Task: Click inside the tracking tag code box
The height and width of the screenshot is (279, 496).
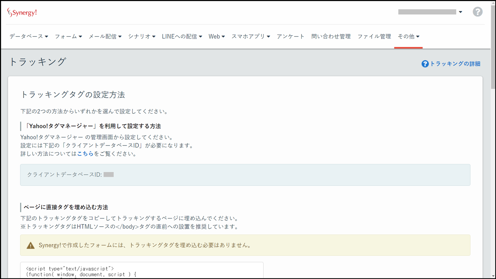Action: (x=141, y=271)
